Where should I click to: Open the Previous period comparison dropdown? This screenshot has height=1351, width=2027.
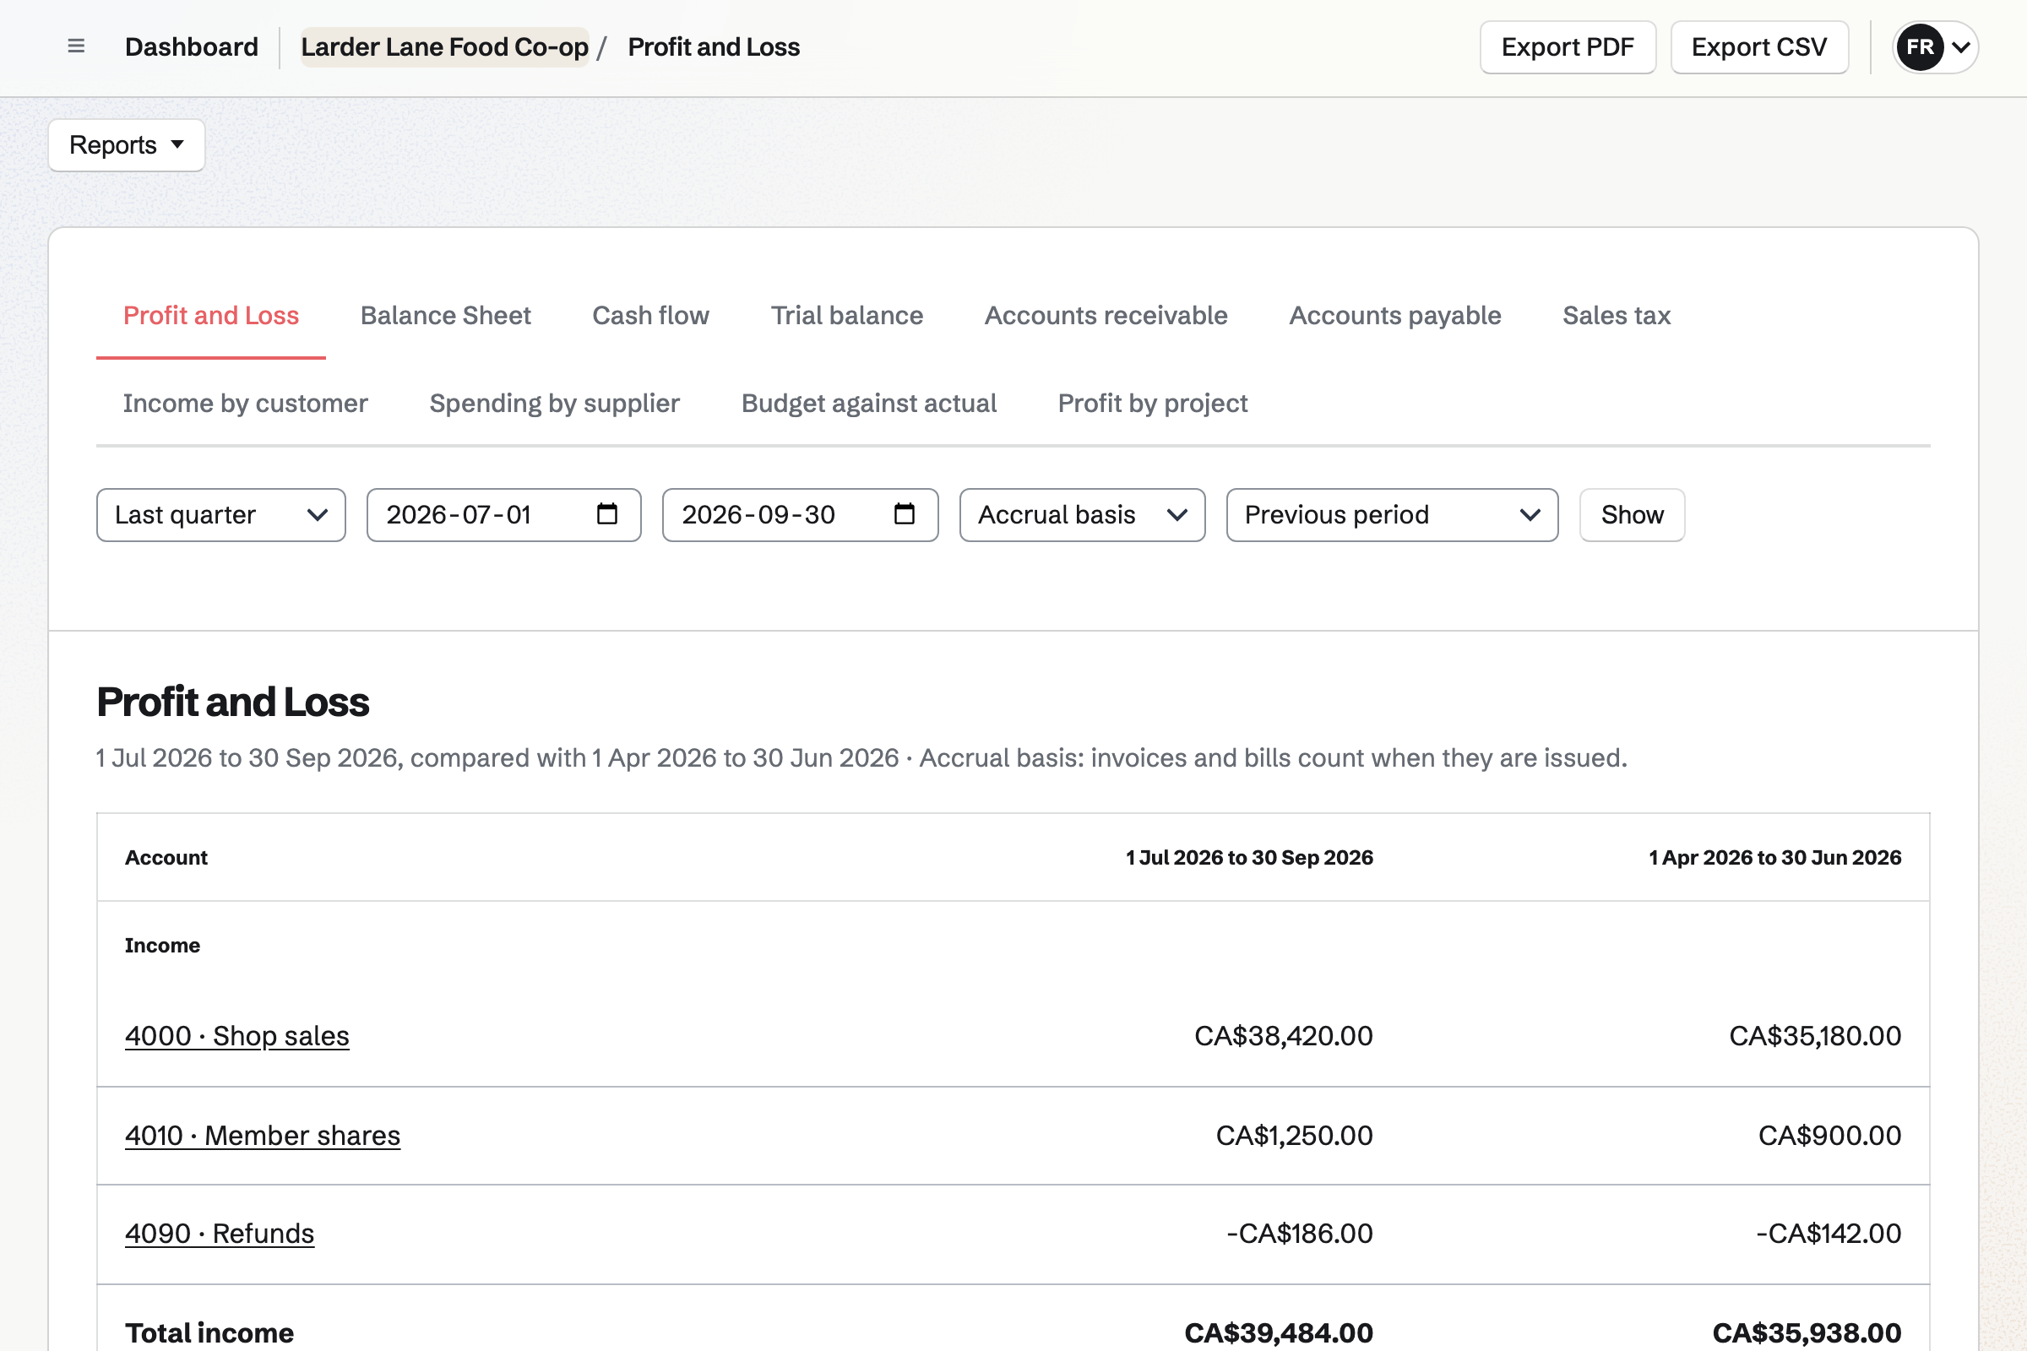click(1392, 515)
